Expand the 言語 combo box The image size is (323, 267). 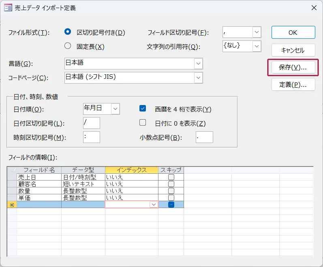pyautogui.click(x=198, y=63)
